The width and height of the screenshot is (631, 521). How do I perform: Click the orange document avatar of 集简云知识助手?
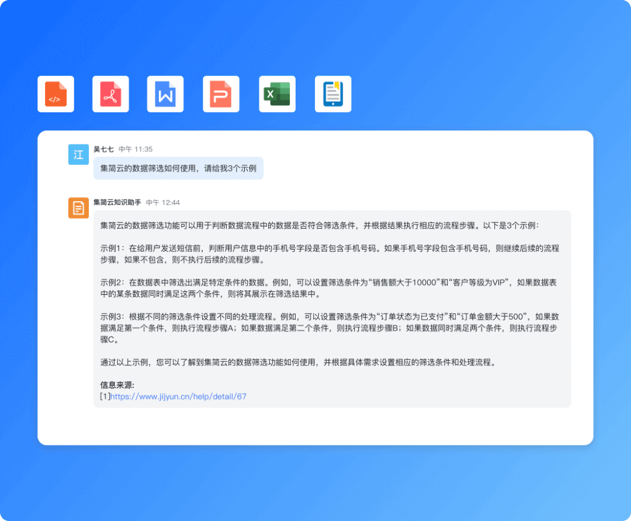click(78, 208)
